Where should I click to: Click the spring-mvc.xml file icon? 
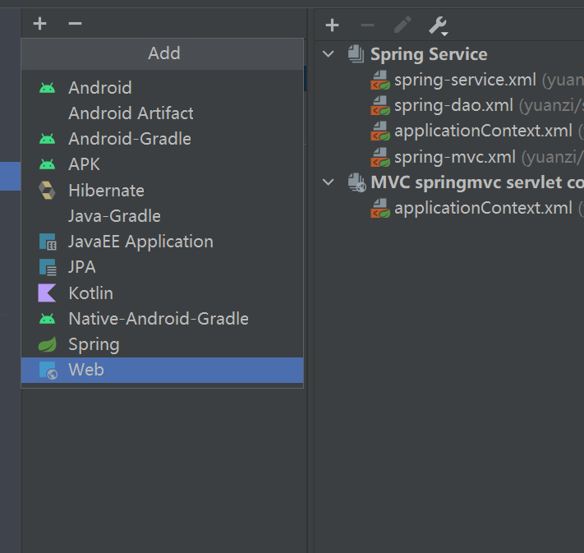(380, 157)
